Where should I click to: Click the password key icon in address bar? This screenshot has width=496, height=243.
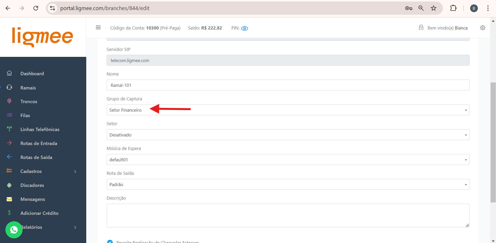point(408,8)
